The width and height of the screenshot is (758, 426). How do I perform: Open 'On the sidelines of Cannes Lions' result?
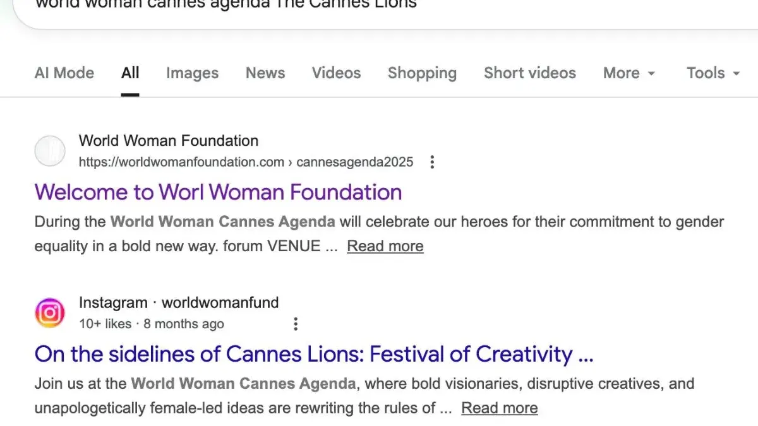[x=313, y=354]
